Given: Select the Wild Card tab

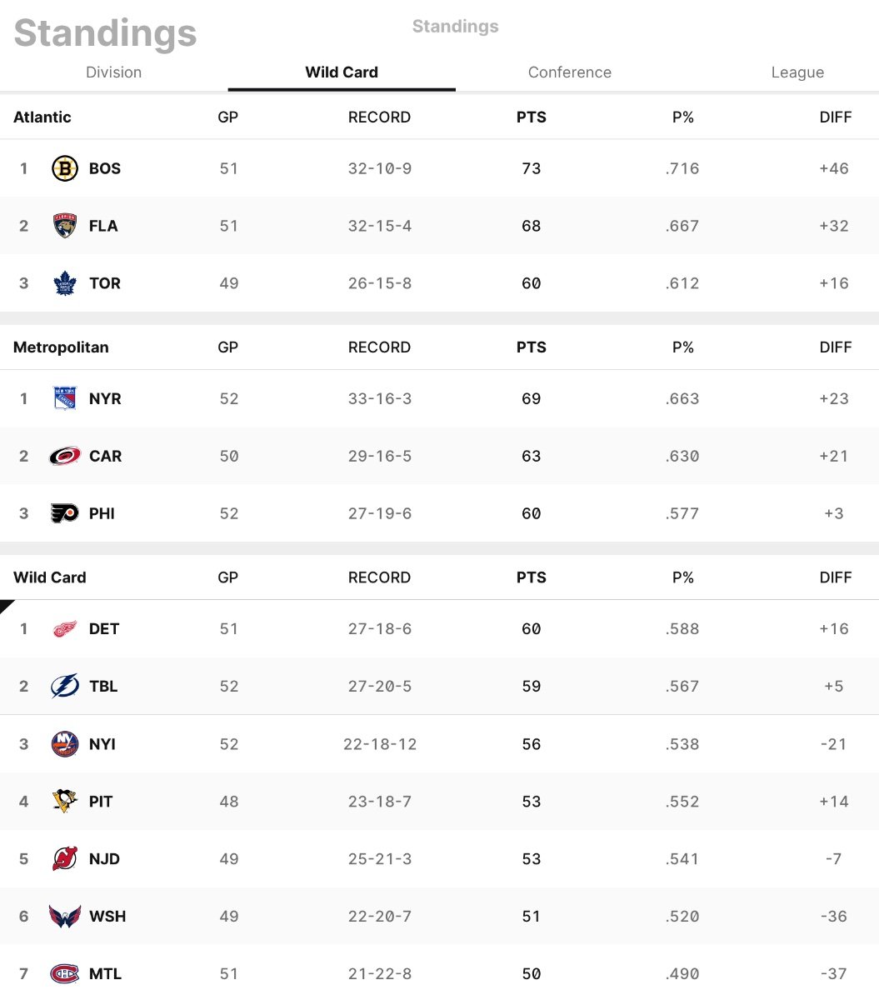Looking at the screenshot, I should [342, 72].
